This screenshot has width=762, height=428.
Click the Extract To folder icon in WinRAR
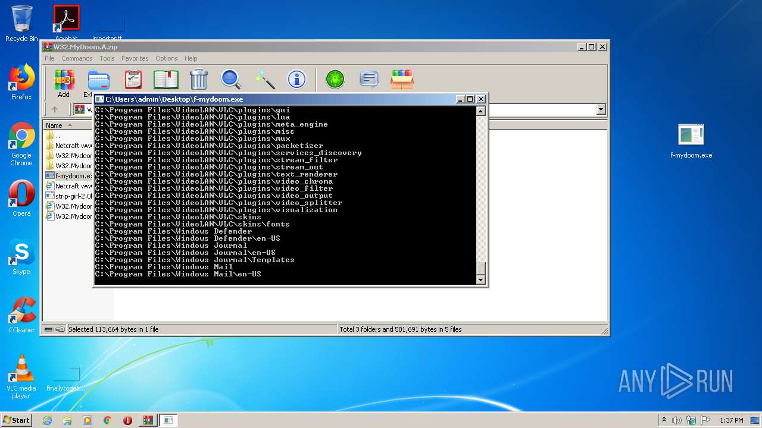(98, 79)
